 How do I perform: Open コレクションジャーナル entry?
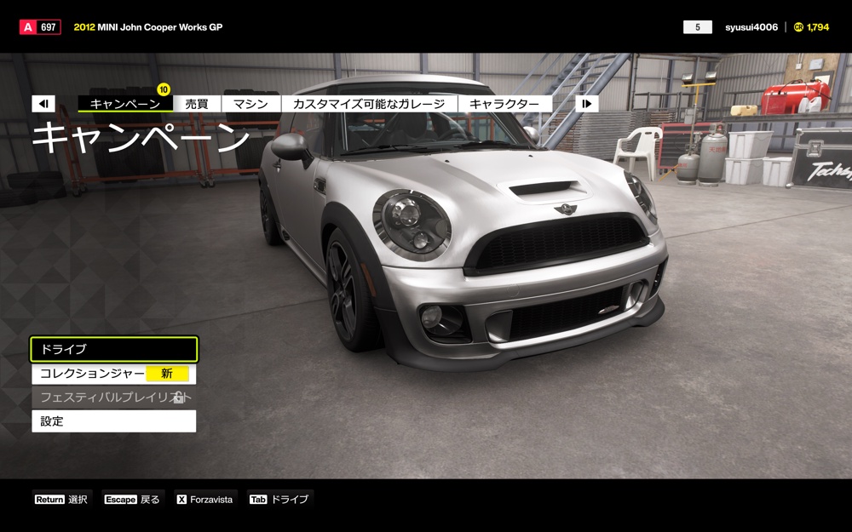(114, 374)
